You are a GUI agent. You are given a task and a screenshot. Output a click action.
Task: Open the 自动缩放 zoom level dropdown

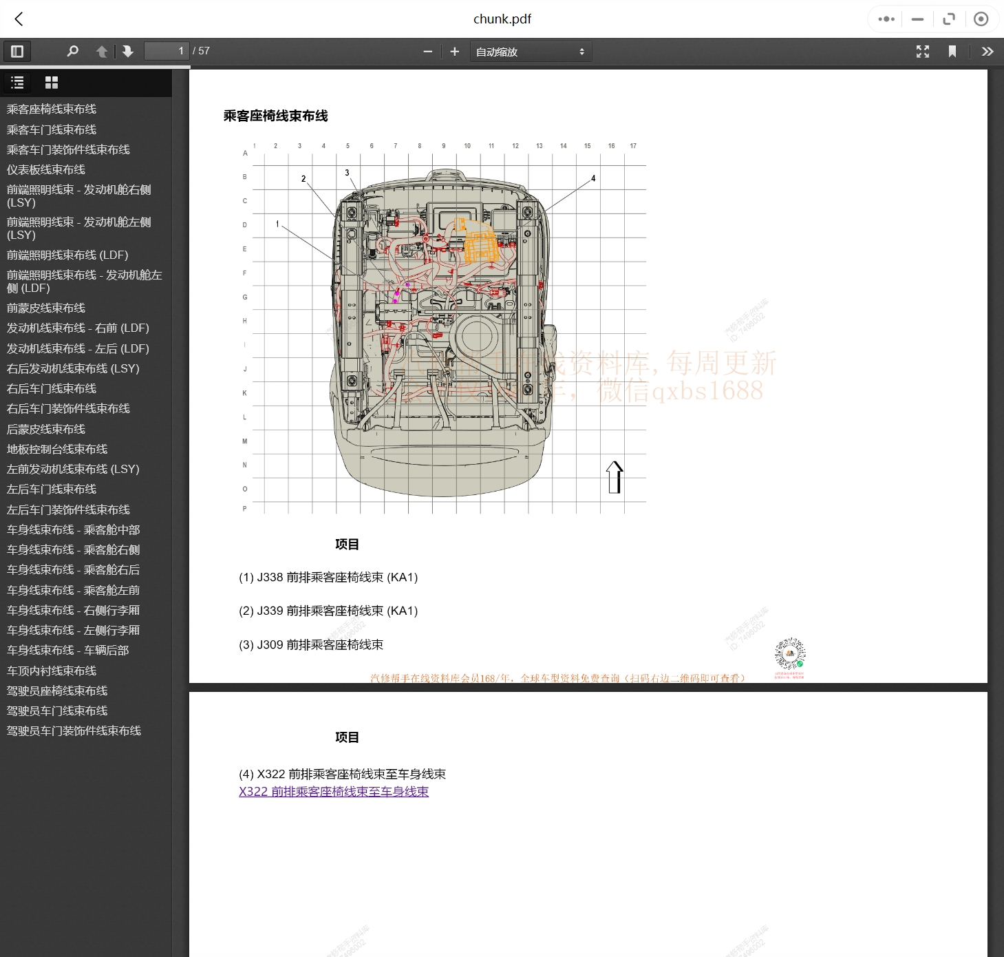[530, 51]
